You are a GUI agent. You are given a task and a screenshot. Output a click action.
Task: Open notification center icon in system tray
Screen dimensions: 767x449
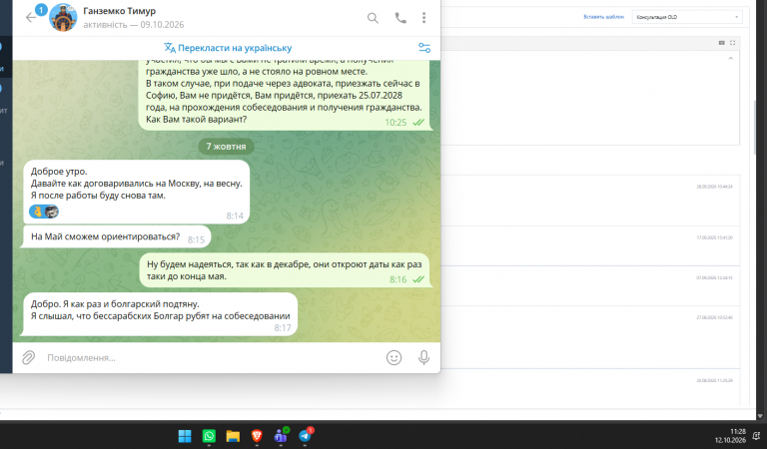point(757,436)
